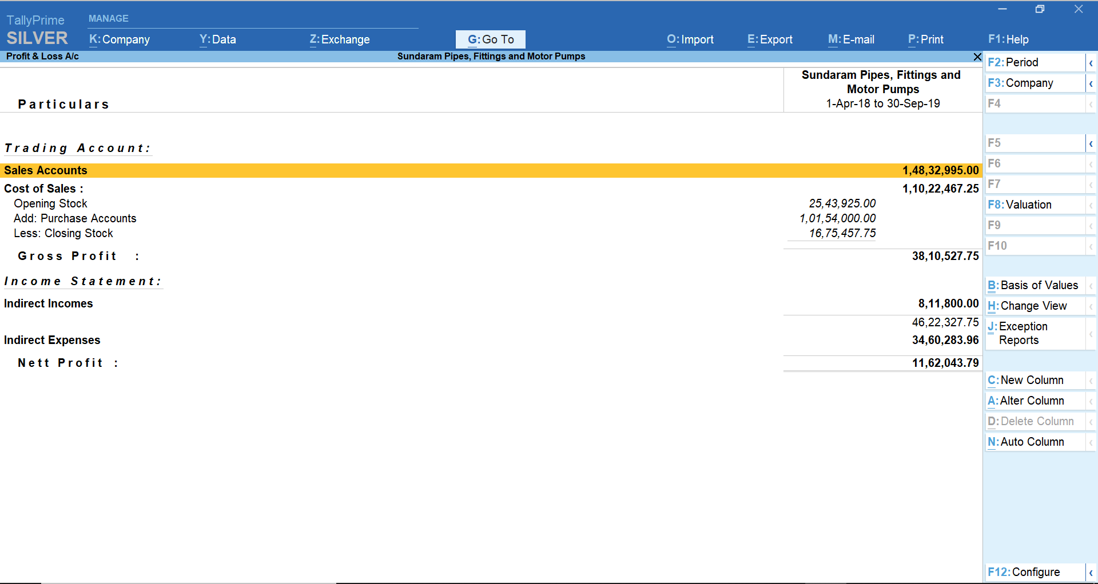Minimize the TallyPrime window
This screenshot has width=1098, height=584.
[1002, 9]
